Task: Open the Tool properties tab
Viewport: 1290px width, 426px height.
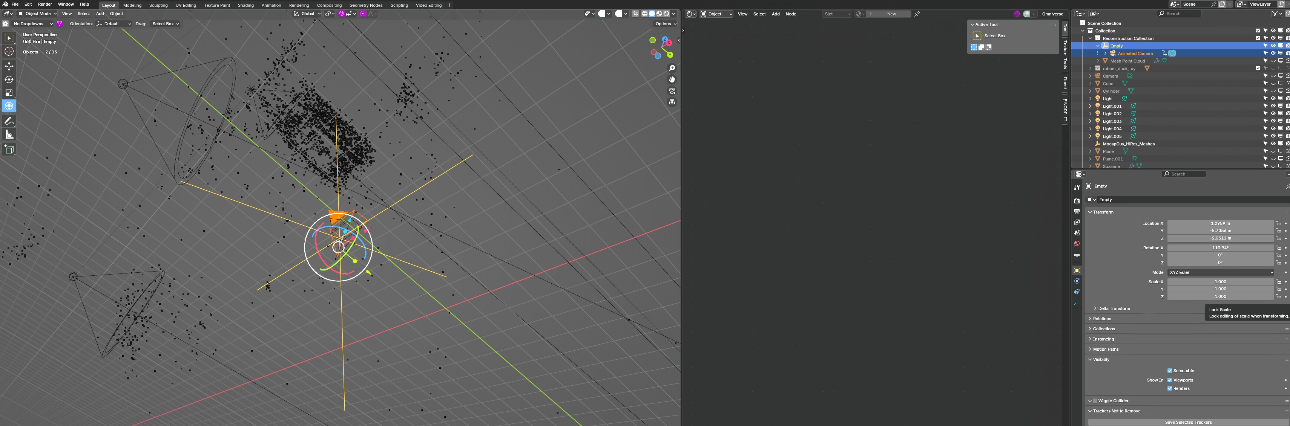Action: (1077, 188)
